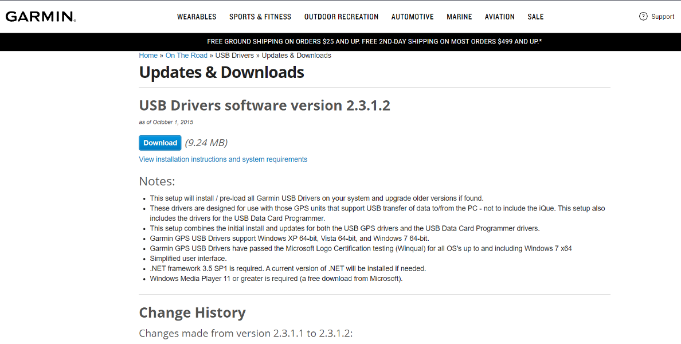This screenshot has width=681, height=344.
Task: Click the Support question mark icon
Action: (643, 17)
